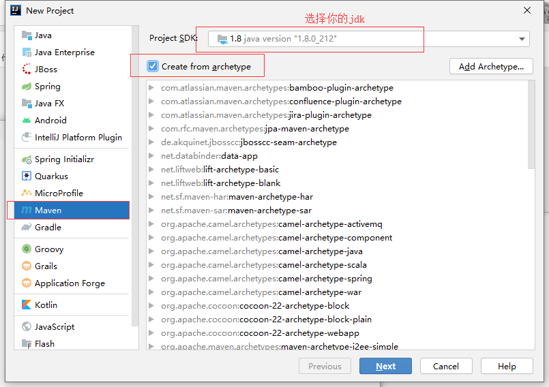The height and width of the screenshot is (387, 549).
Task: Expand jpa-maven-archetype node
Action: 151,128
